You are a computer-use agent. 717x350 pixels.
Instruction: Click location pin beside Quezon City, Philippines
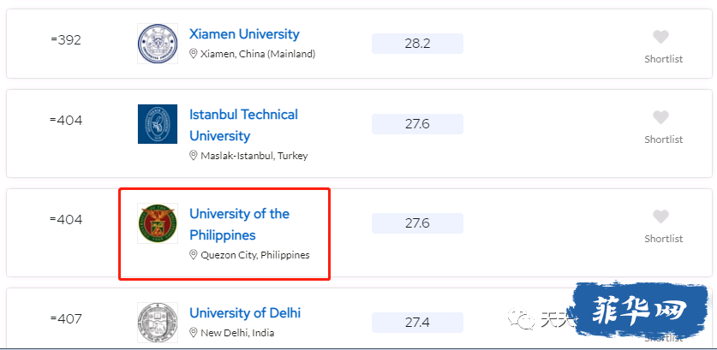tap(194, 255)
